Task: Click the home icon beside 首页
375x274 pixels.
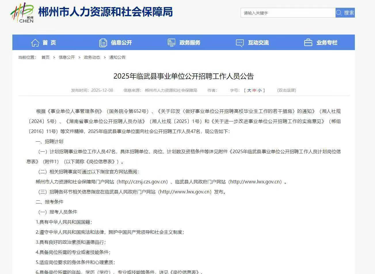Action: [x=35, y=42]
